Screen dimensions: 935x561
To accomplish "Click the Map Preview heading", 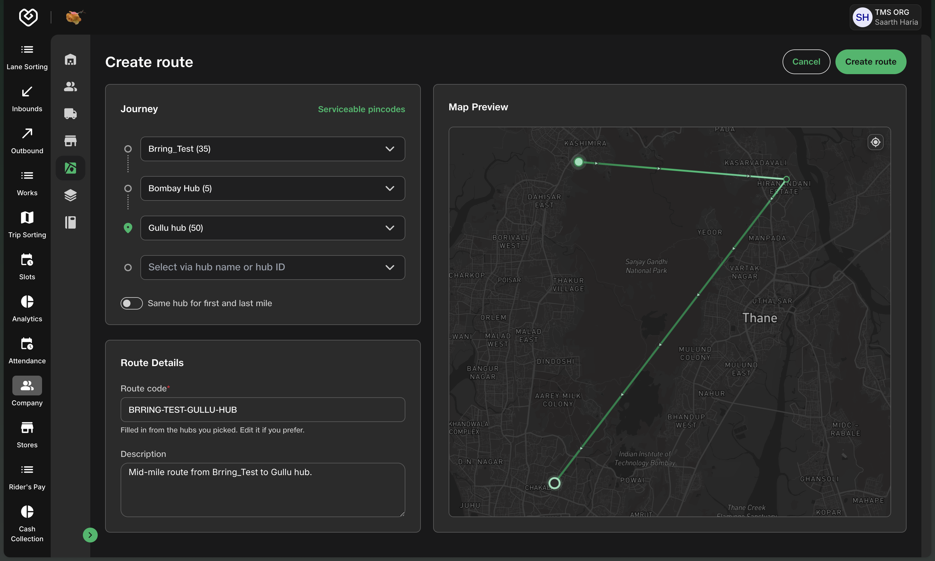I will click(x=478, y=107).
